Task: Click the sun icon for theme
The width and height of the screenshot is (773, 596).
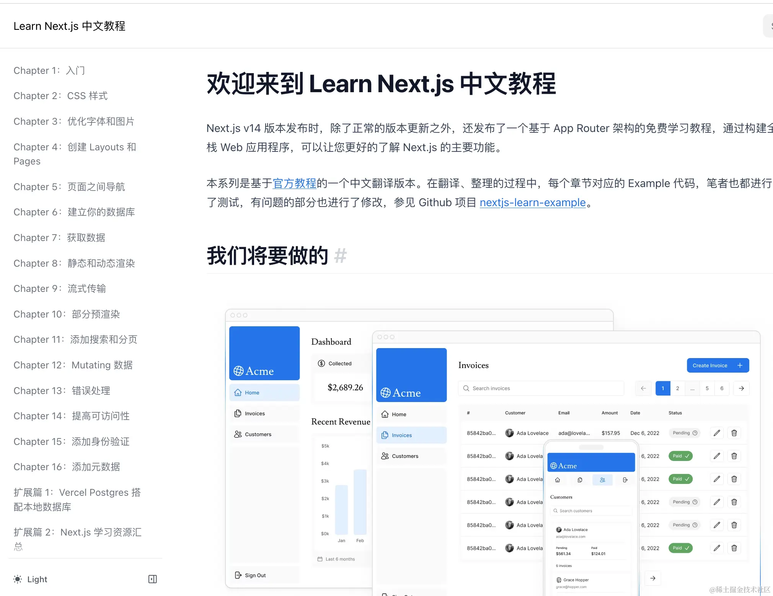Action: [18, 579]
